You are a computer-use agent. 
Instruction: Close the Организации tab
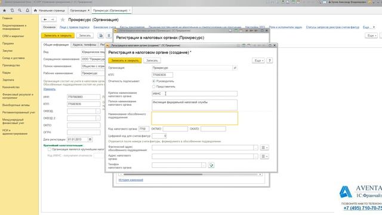coord(89,10)
